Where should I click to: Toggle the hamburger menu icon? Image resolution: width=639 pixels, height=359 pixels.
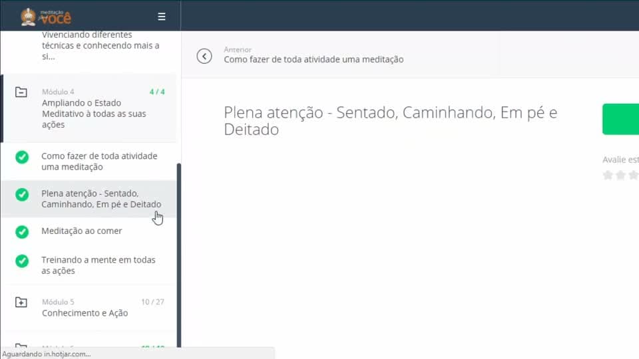point(161,16)
